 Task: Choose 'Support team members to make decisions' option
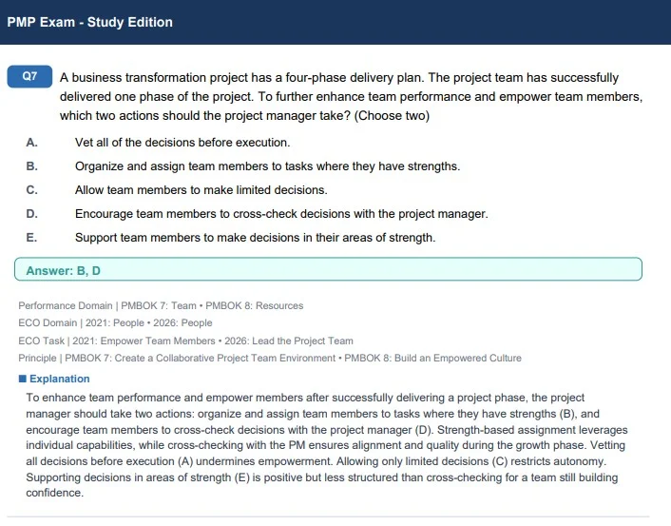[255, 237]
